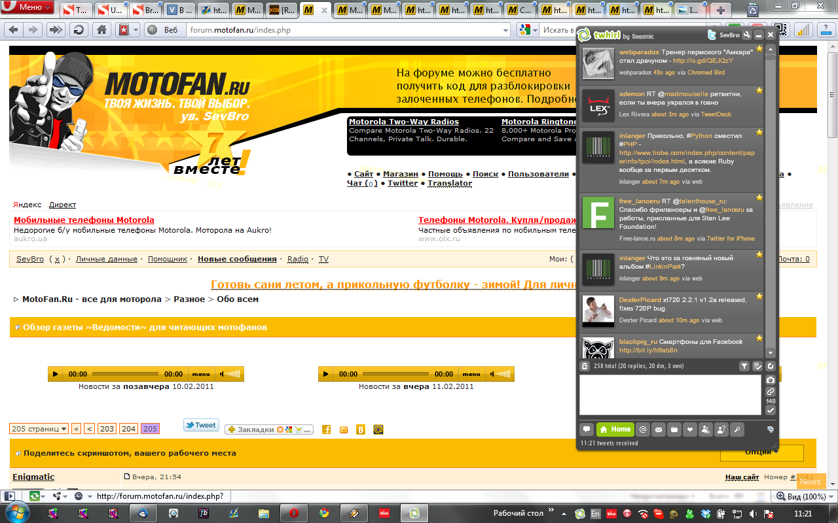Expand the address bar history dropdown
Image resolution: width=838 pixels, height=523 pixels.
tap(505, 30)
